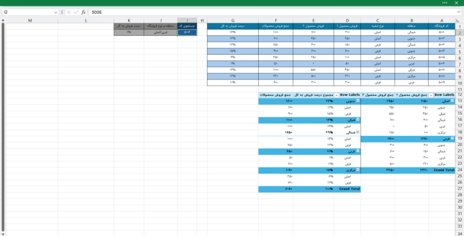Click the فروش محصول ۲ header in E1
Screen dimensions: 464x236
(313, 26)
